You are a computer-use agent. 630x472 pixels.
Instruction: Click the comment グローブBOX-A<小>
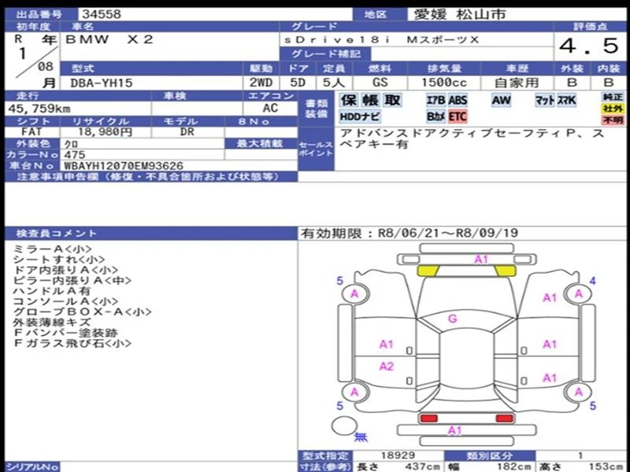click(x=82, y=312)
